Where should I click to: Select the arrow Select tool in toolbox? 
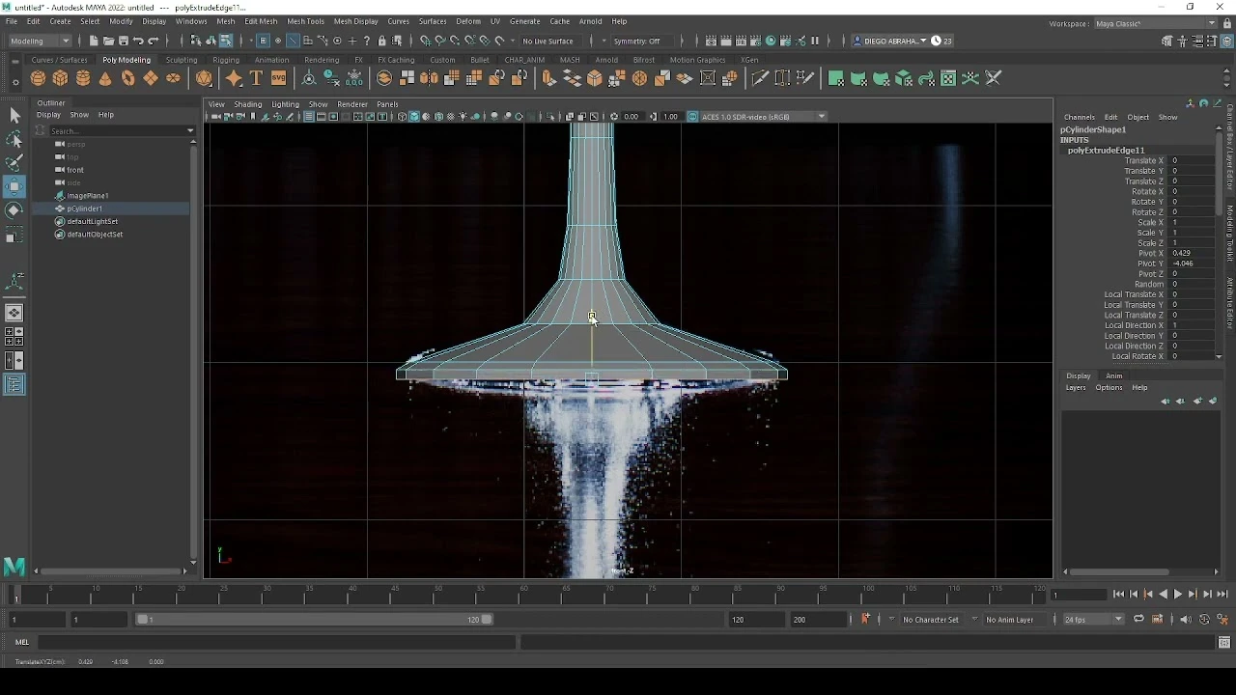14,116
